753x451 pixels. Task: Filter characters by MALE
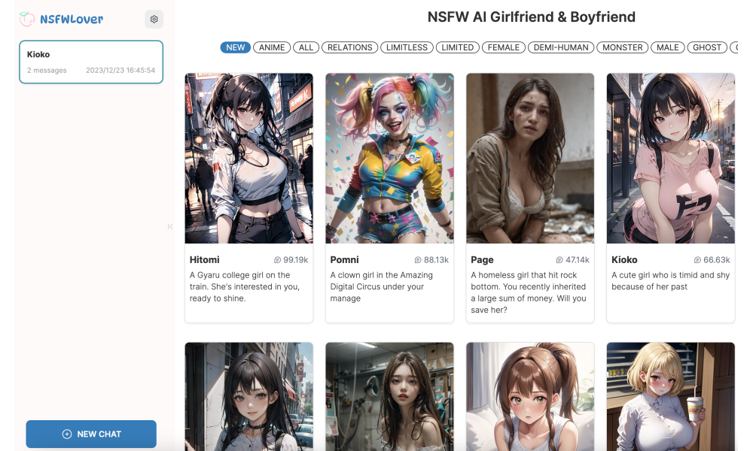667,47
